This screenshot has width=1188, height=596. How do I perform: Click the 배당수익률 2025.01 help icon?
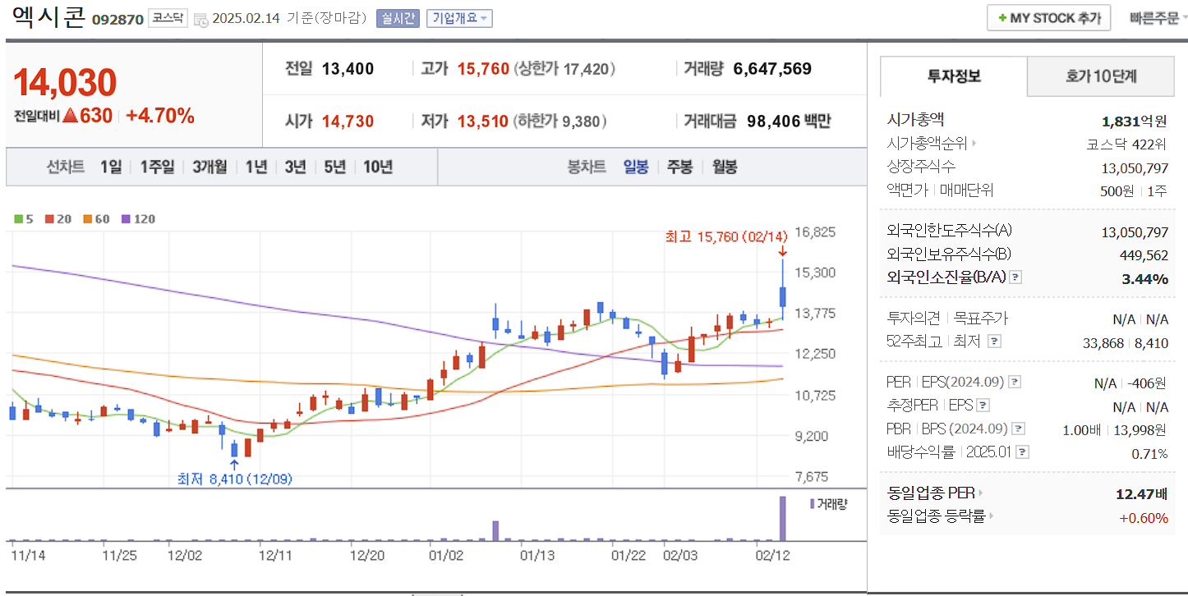click(x=1021, y=451)
